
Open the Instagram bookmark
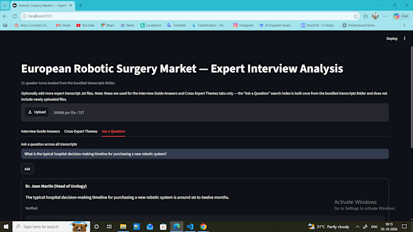[243, 25]
